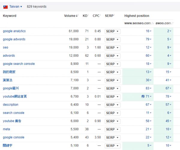The height and width of the screenshot is (150, 180).
Task: Expand SERP dropdown for seo row
Action: [112, 48]
